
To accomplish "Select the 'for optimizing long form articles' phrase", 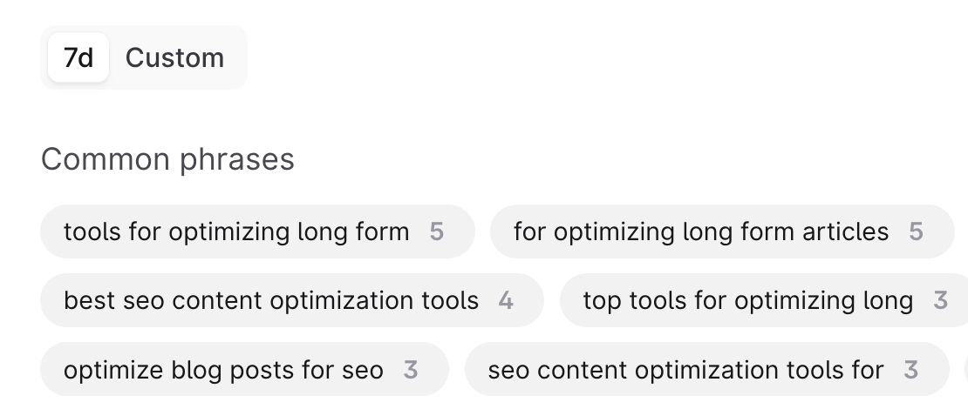I will 722,231.
